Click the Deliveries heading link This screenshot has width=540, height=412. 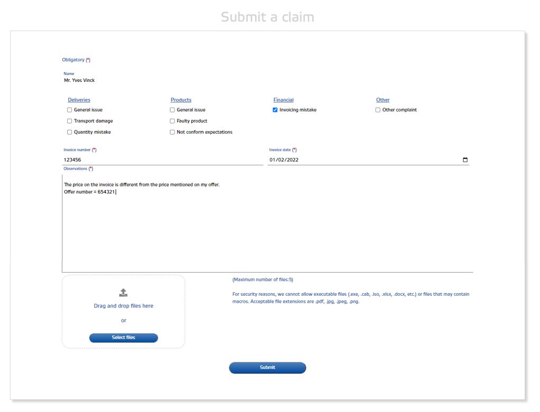point(79,100)
